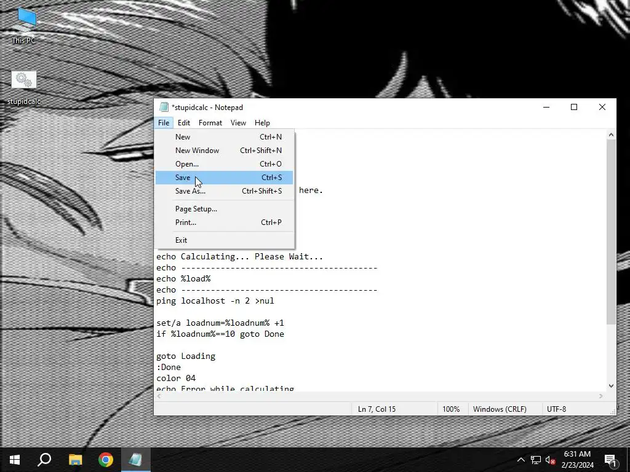630x472 pixels.
Task: Click the vertical scrollbar thumb
Action: coord(611,232)
